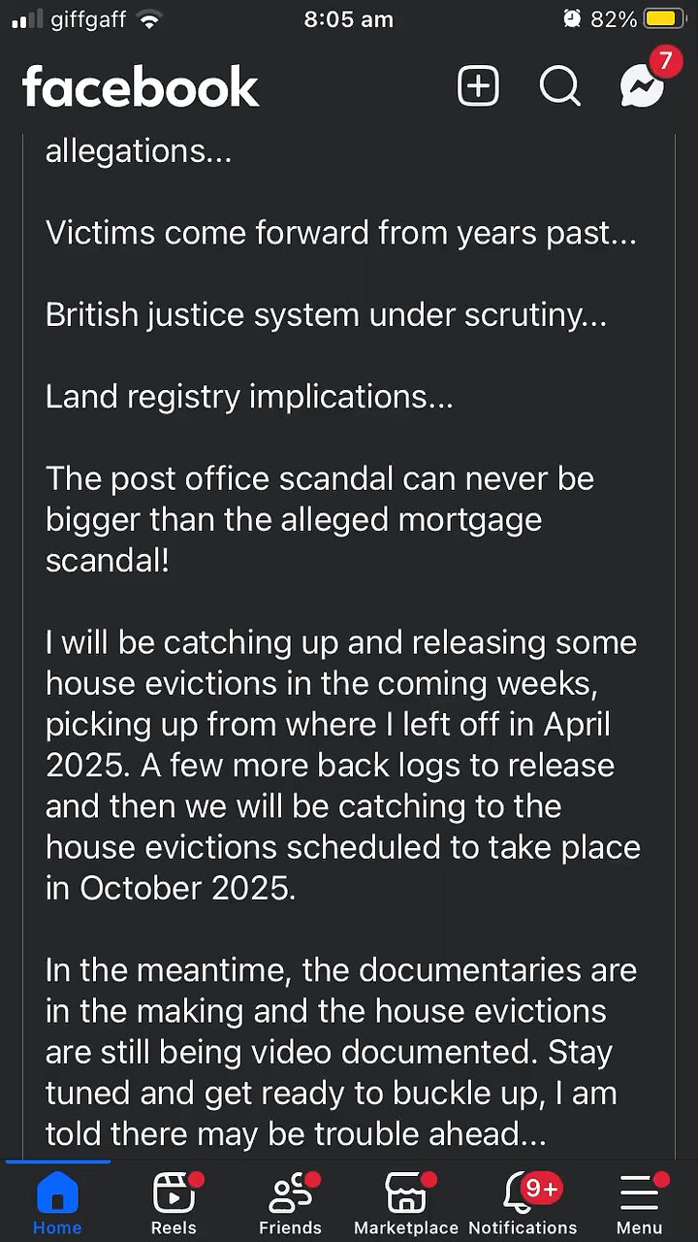This screenshot has width=698, height=1242.
Task: Open Facebook search magnifier icon
Action: point(559,87)
